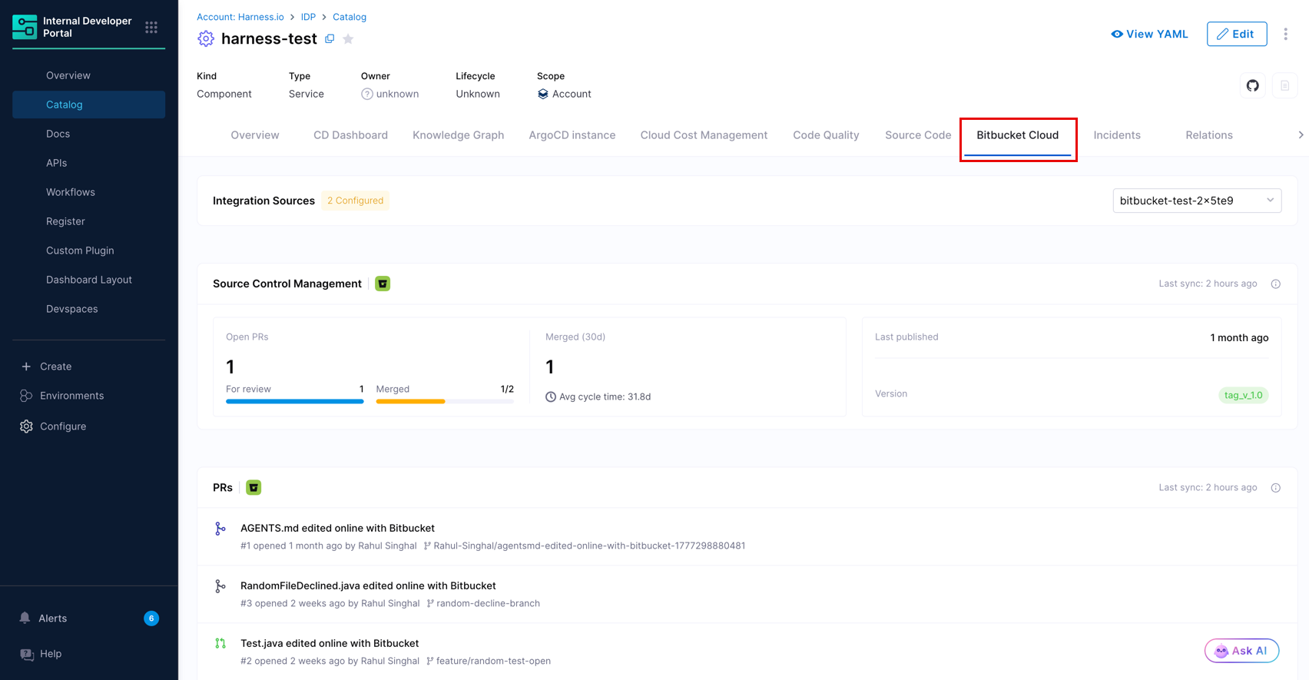The width and height of the screenshot is (1309, 680).
Task: Go to the Relations tab
Action: [x=1209, y=135]
